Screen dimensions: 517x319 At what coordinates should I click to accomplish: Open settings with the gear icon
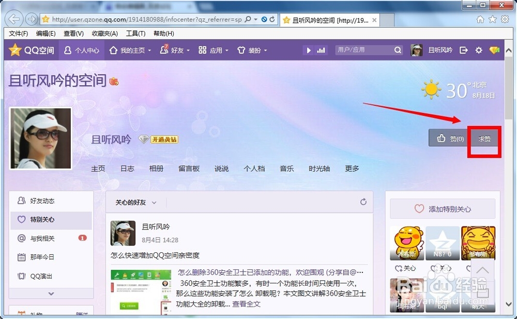click(x=479, y=50)
